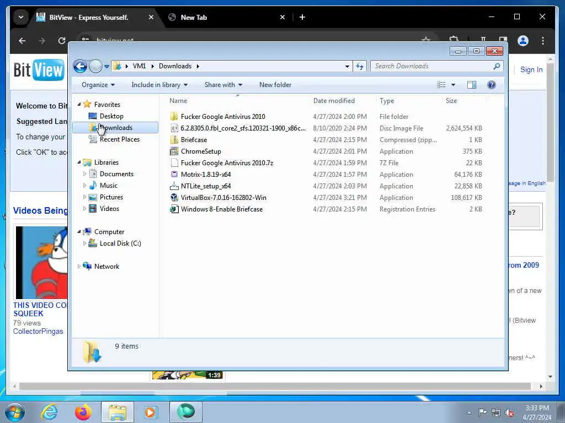The image size is (565, 423).
Task: Click the Chrome back arrow
Action: (22, 41)
